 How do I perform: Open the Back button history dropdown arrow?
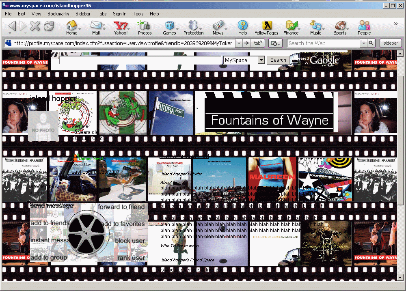[10, 33]
